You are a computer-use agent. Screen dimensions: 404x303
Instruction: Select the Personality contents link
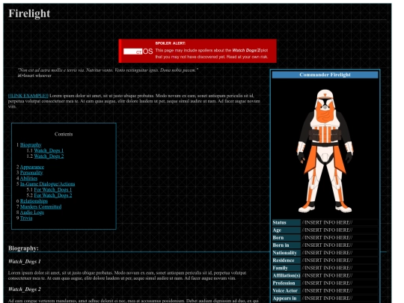coord(31,173)
